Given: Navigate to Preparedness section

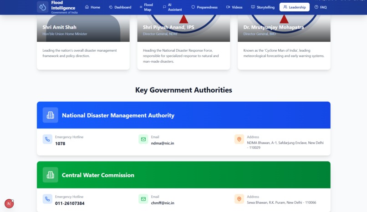Looking at the screenshot, I should pos(204,7).
